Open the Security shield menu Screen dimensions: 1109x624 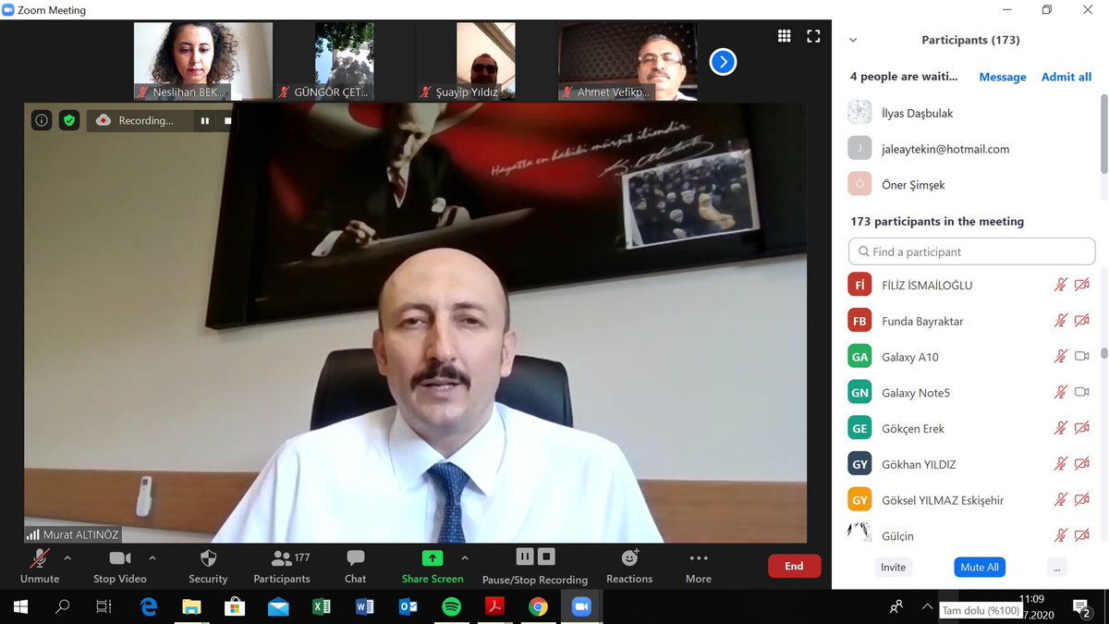pos(208,566)
